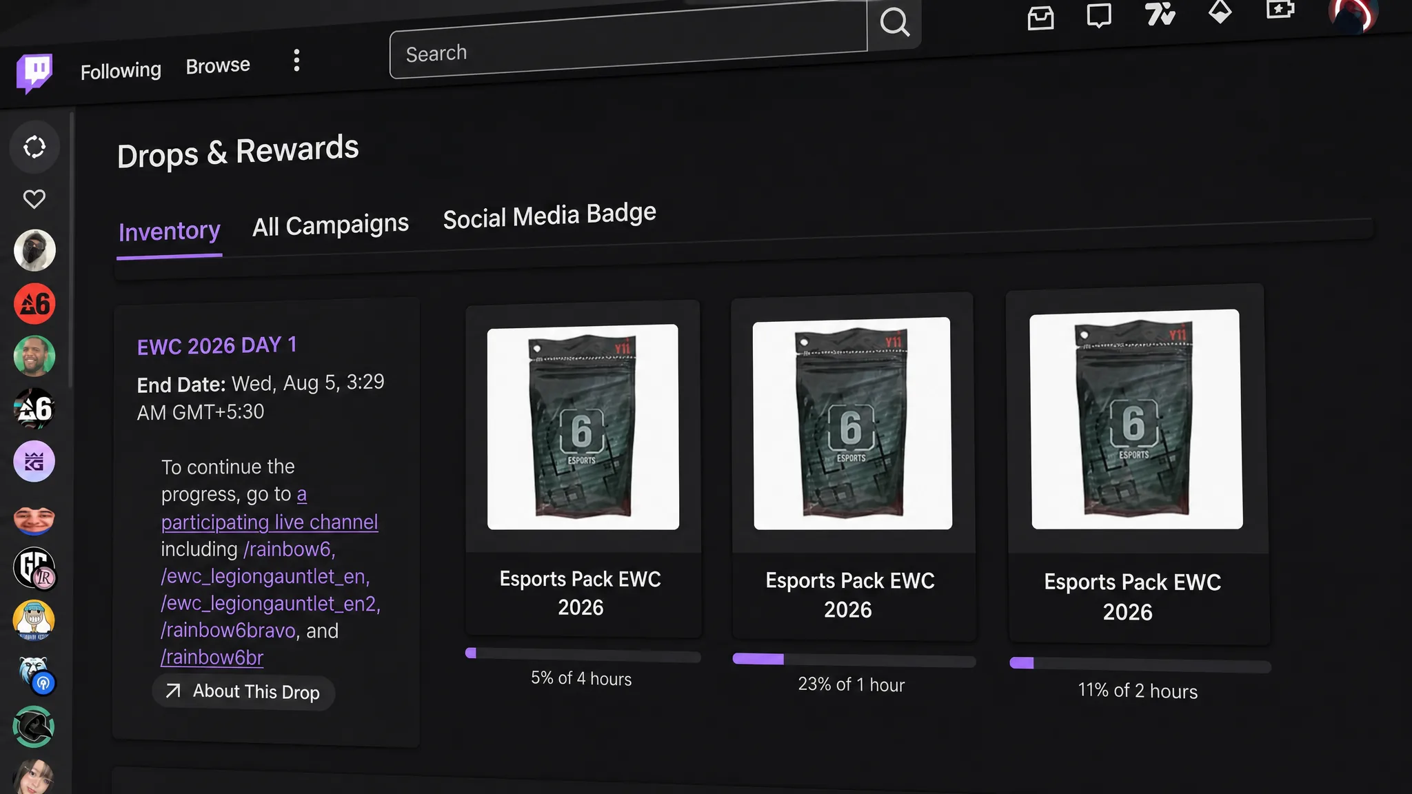Viewport: 1412px width, 794px height.
Task: Open the /ewc_legiongauntlet_en, channel link
Action: tap(265, 576)
